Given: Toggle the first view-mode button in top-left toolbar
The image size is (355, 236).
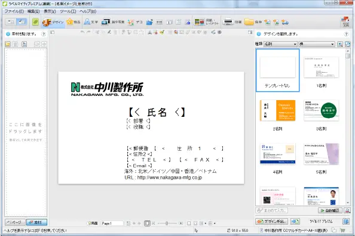Looking at the screenshot, I should 11,22.
